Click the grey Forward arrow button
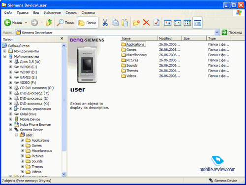 (34, 23)
